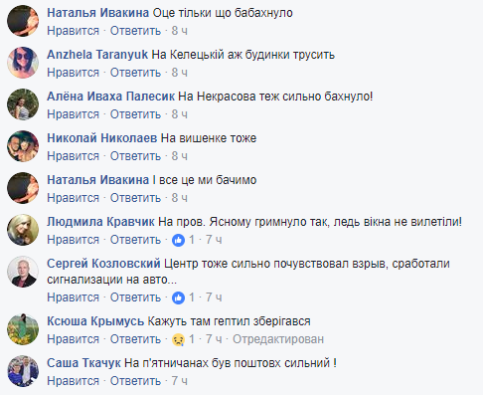
Task: Open Сергей Козловский's avatar photo
Action: [23, 272]
